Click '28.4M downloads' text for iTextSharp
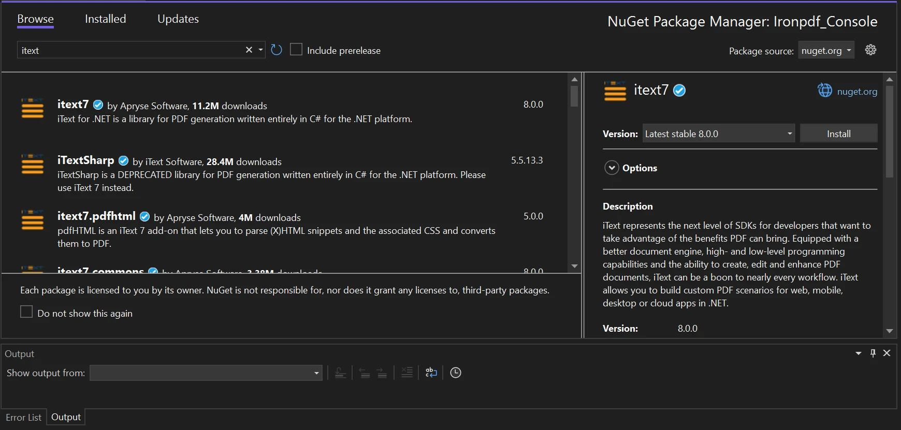 [244, 161]
